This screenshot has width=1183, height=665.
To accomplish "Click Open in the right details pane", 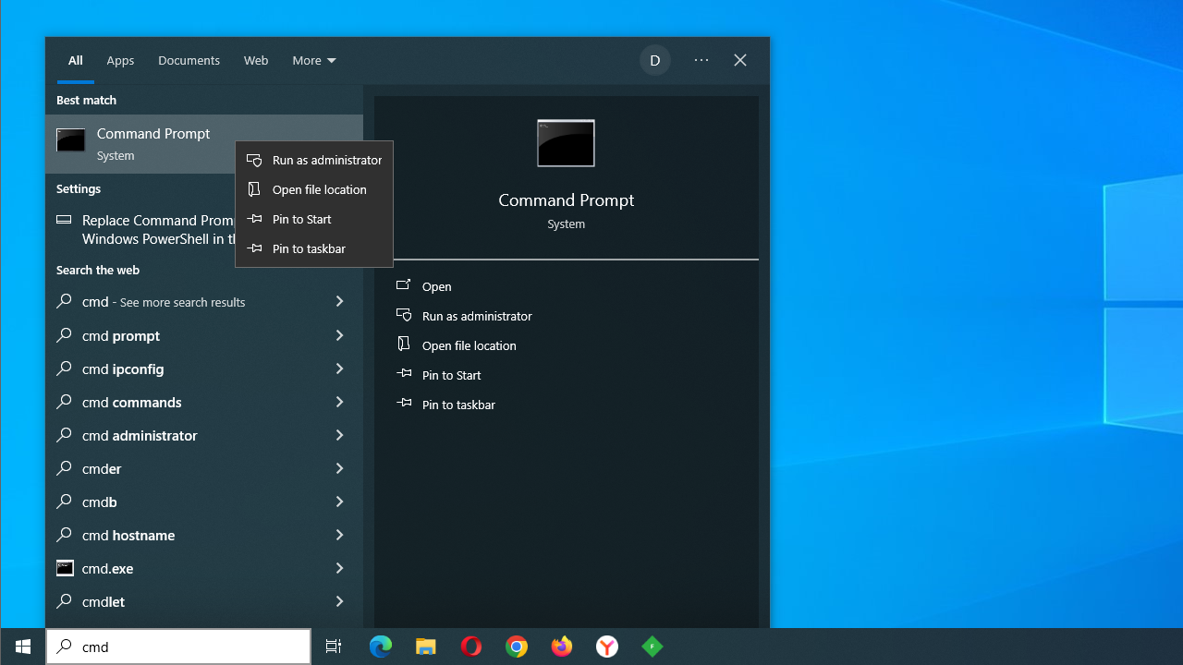I will 436,286.
